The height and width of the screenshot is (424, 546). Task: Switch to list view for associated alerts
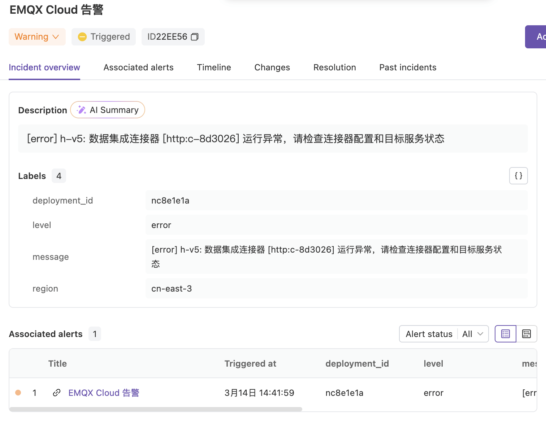(505, 334)
